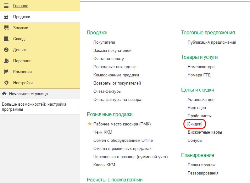Viewport: 250px width, 183px height.
Task: Click the Продажи group heading
Action: pos(97,32)
